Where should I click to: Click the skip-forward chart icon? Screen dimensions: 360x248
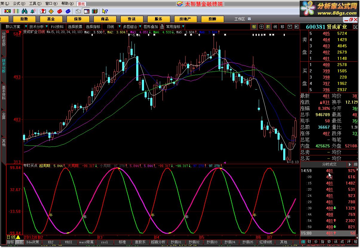click(297, 26)
